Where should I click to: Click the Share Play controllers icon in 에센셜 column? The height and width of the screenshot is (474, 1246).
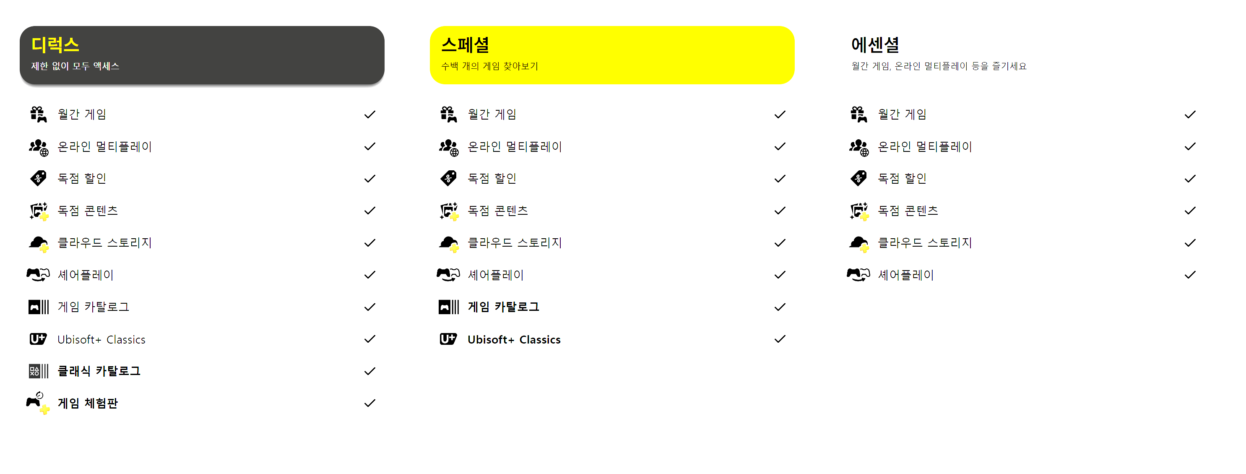(858, 275)
